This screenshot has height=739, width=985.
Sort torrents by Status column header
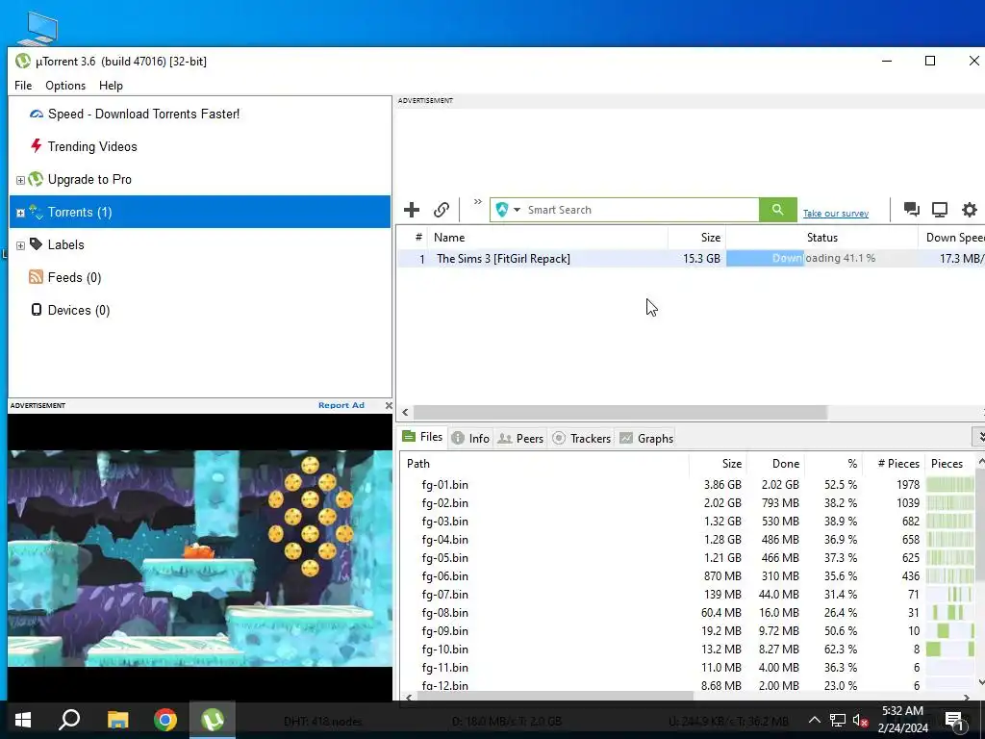coord(821,238)
